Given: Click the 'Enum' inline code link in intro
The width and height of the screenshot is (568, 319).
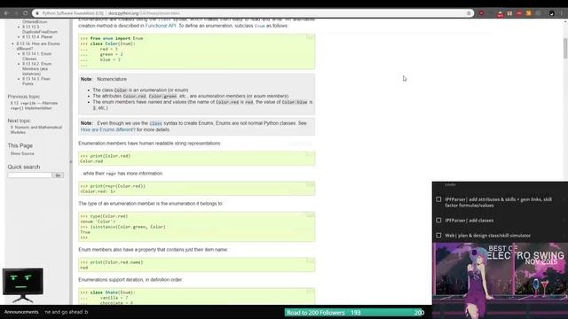Looking at the screenshot, I should point(260,26).
